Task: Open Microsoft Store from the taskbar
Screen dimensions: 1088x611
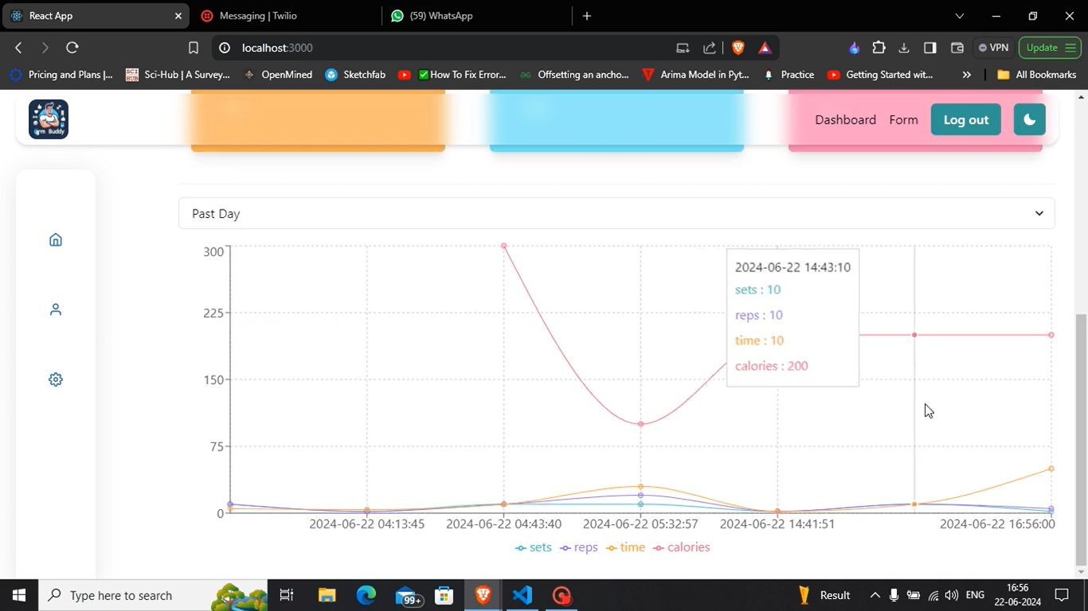Action: click(444, 595)
